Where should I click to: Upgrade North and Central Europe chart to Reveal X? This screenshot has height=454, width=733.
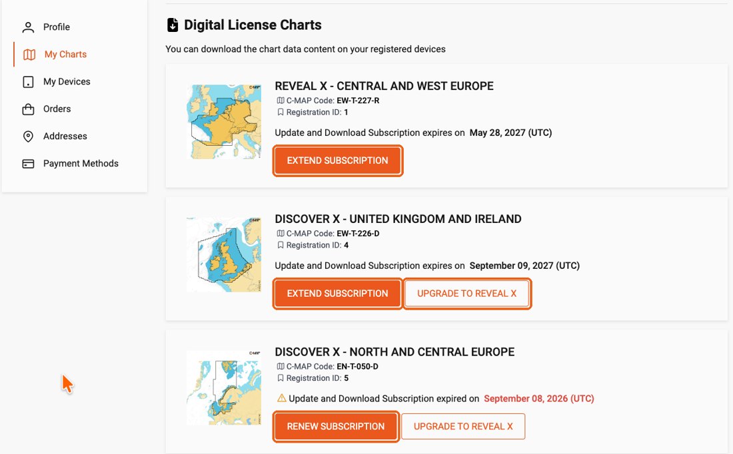click(x=463, y=427)
